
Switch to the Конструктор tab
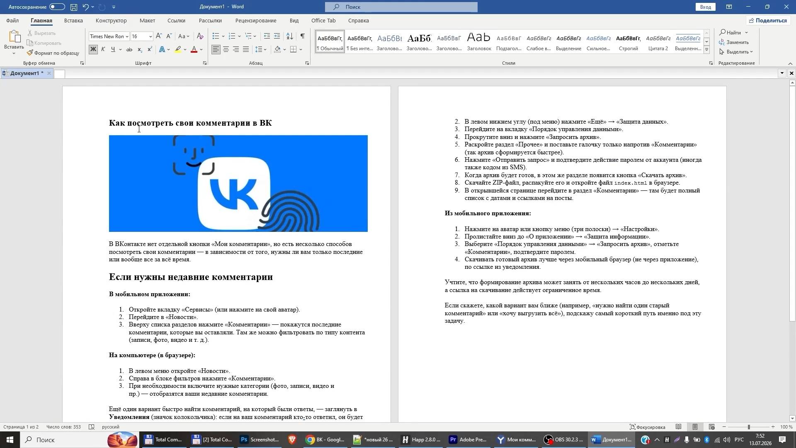pyautogui.click(x=111, y=20)
